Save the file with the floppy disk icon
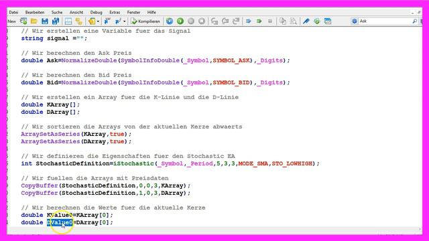 click(45, 21)
